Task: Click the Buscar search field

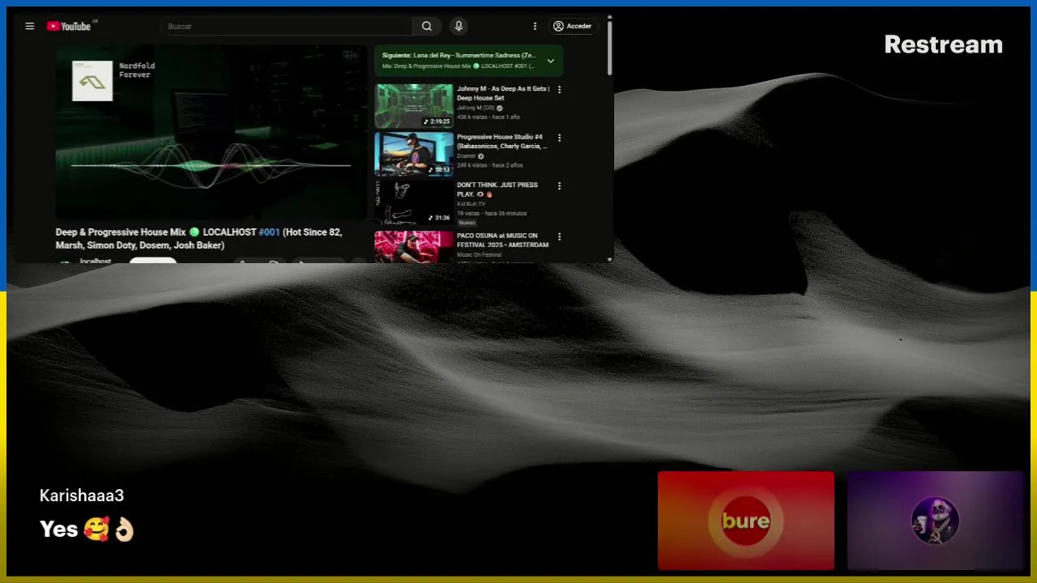Action: (x=286, y=26)
